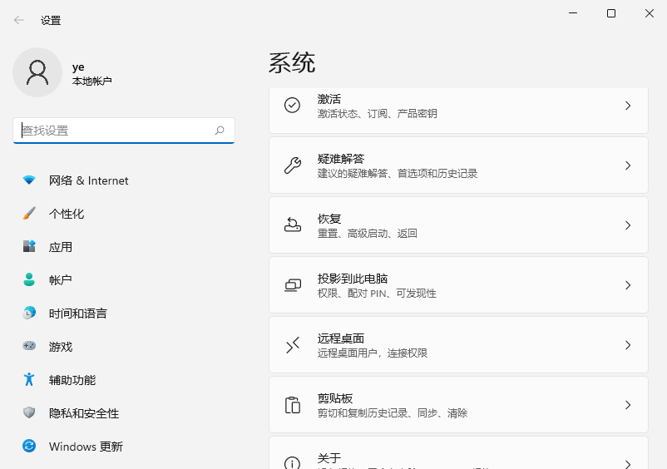Screen dimensions: 667x469
Task: Click the Apps icon in sidebar
Action: [29, 247]
